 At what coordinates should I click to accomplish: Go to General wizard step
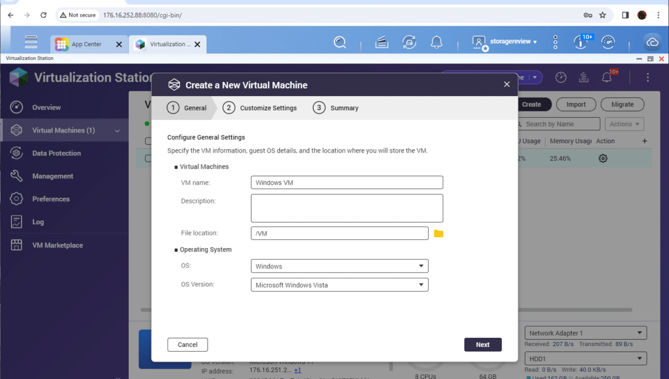tap(187, 108)
